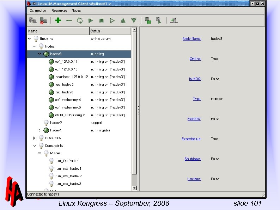Add a new item with green plus icon
Viewport: 280px width, 210px height.
pyautogui.click(x=58, y=20)
